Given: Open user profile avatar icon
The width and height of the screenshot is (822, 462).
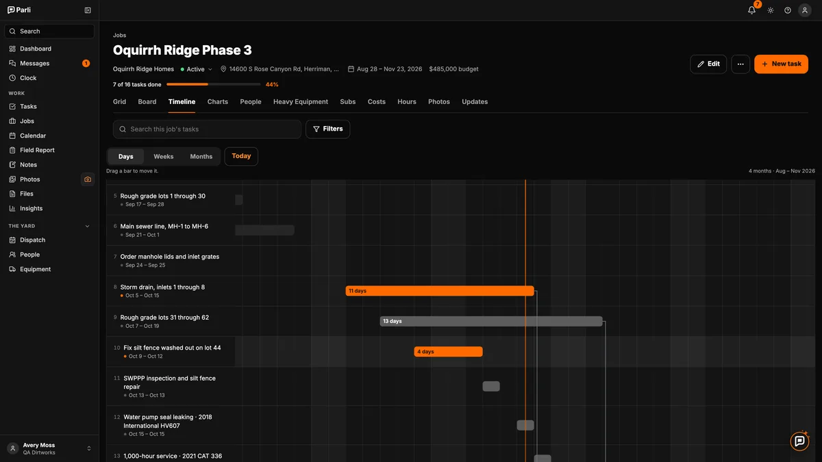Looking at the screenshot, I should (805, 10).
